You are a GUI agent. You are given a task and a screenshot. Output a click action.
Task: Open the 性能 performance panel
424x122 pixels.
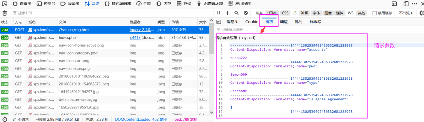click(x=144, y=4)
